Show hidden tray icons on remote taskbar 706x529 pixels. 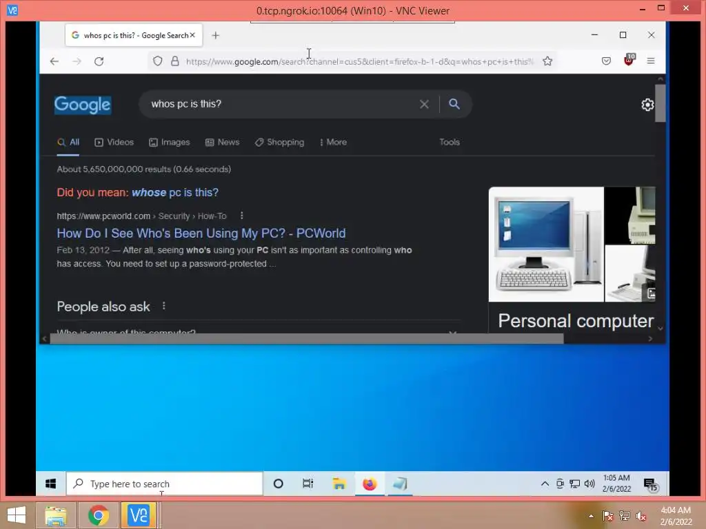click(x=545, y=484)
